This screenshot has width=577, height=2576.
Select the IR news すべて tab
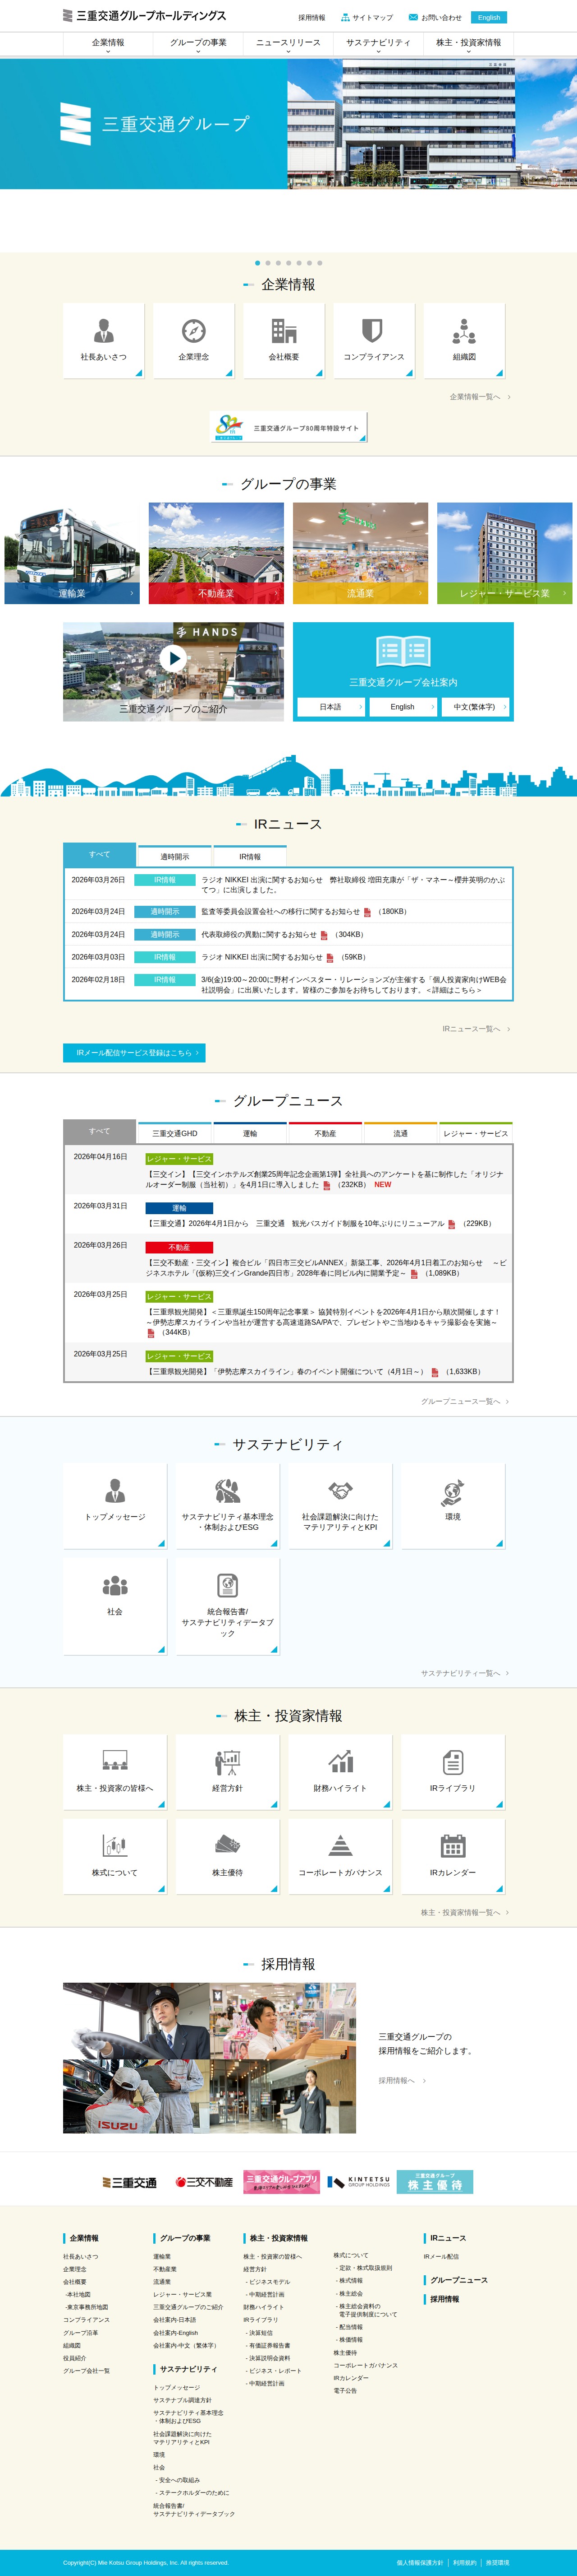point(99,854)
